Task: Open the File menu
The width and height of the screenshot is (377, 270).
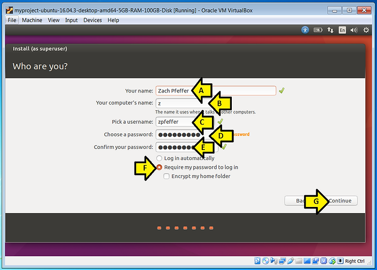Action: click(12, 20)
